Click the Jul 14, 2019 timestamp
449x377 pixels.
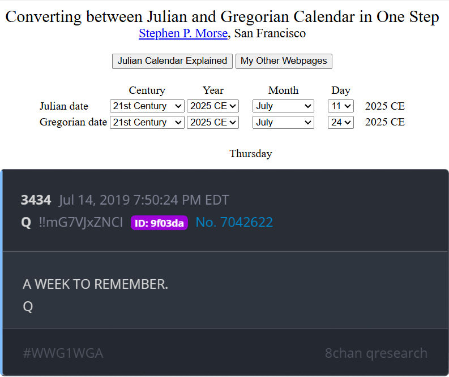pos(144,200)
